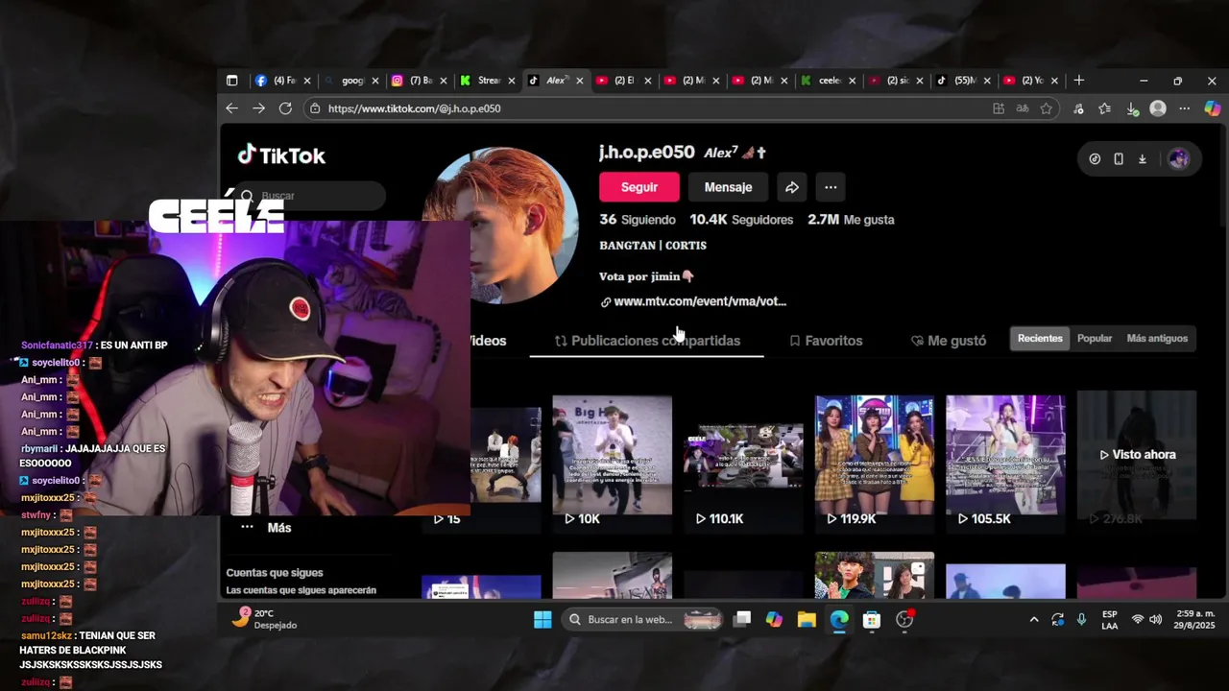
Task: Switch to the (55) TikTok browser tab
Action: coord(964,81)
